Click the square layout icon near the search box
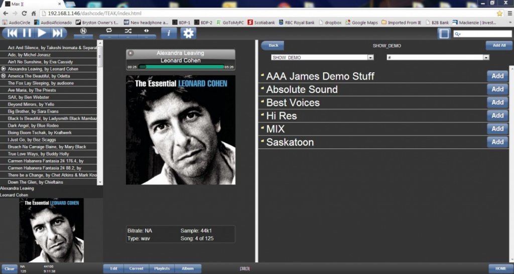The image size is (514, 274). pos(444,34)
